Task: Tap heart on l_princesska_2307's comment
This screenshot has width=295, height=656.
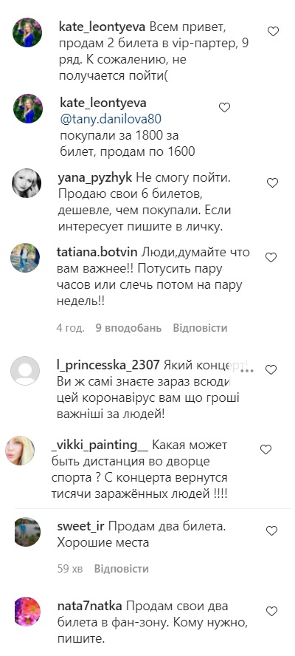Action: tap(271, 369)
